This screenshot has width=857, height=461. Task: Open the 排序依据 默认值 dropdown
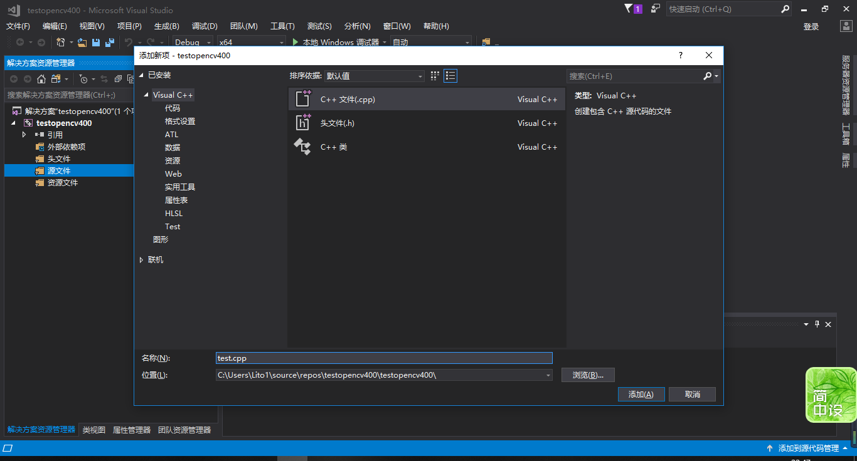pos(373,75)
